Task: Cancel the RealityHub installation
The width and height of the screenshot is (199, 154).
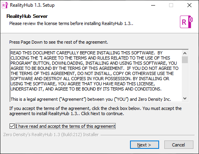Action: point(179,145)
